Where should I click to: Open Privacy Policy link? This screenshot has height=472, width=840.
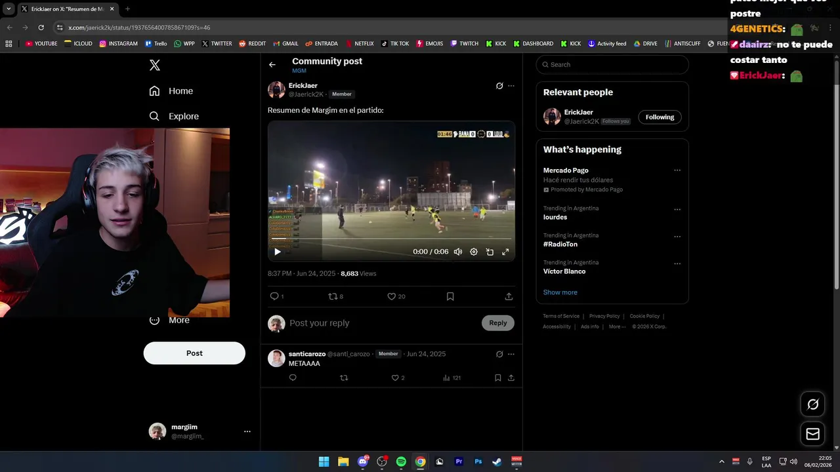[604, 316]
